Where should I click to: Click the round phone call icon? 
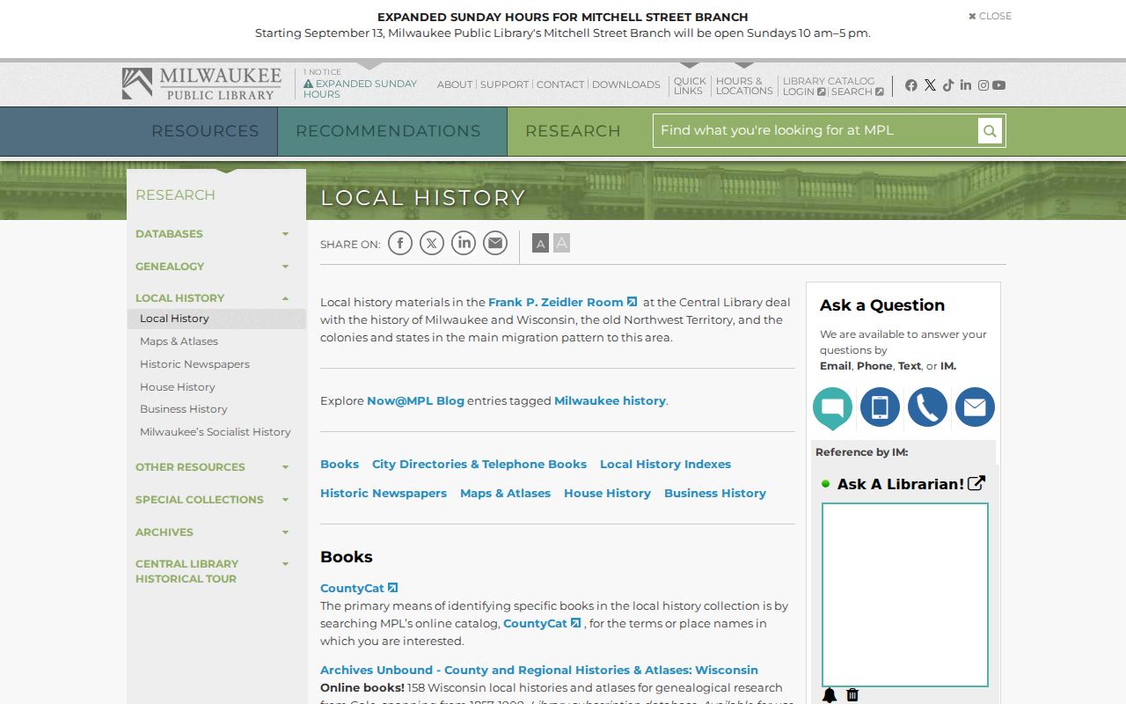[927, 407]
